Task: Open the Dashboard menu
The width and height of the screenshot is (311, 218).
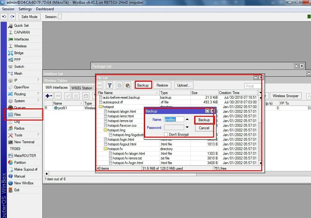Action: pos(45,9)
